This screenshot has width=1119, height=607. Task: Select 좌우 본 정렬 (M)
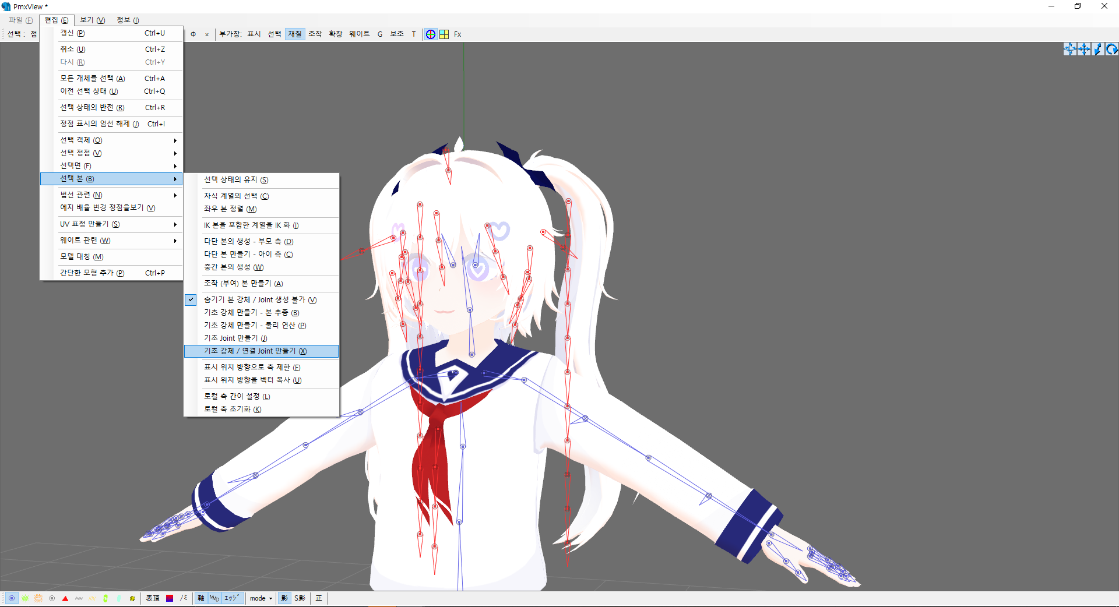(261, 209)
